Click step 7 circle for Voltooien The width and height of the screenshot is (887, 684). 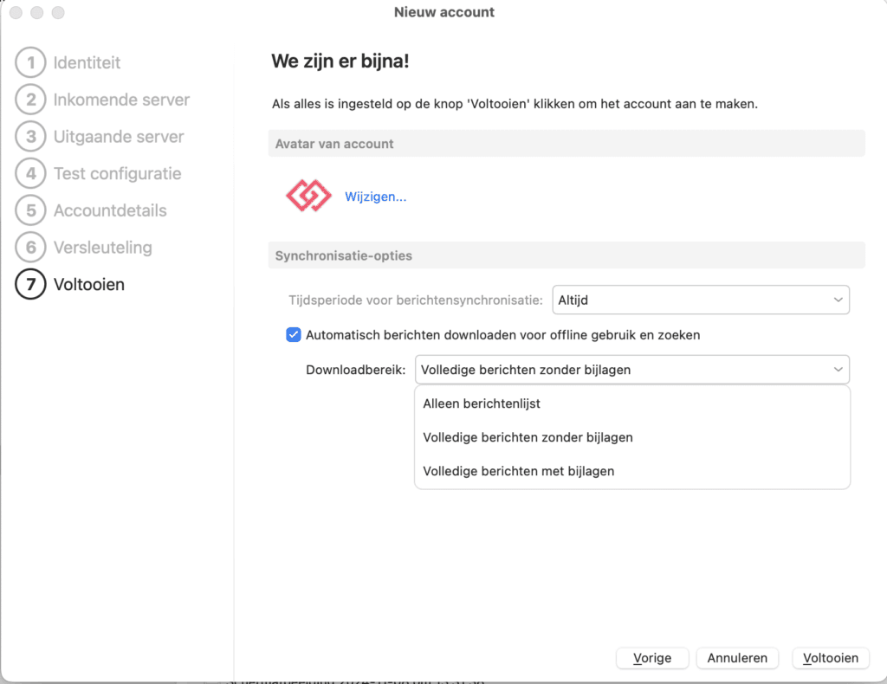30,284
